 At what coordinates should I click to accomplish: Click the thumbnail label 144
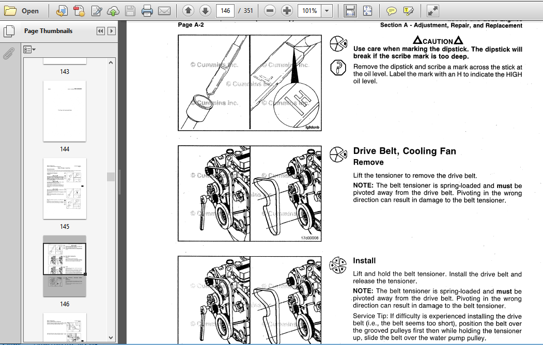click(65, 149)
